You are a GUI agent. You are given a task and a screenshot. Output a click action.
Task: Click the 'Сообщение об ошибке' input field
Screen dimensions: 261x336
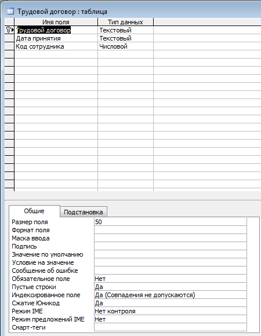click(171, 271)
